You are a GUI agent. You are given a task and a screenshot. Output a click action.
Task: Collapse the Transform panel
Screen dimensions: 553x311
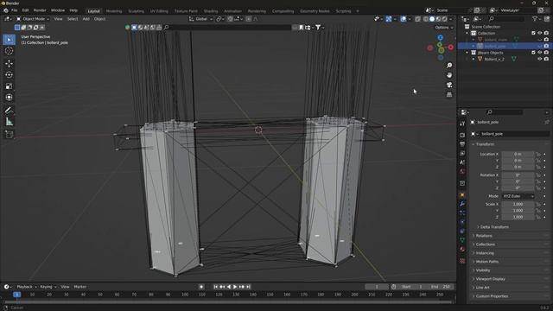[x=485, y=144]
